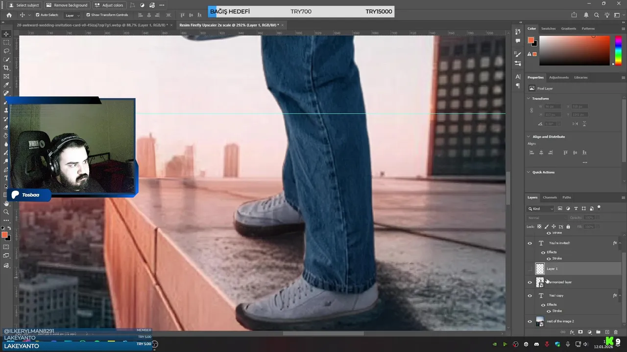
Task: Open the Discover lightbulb icon
Action: [608, 15]
